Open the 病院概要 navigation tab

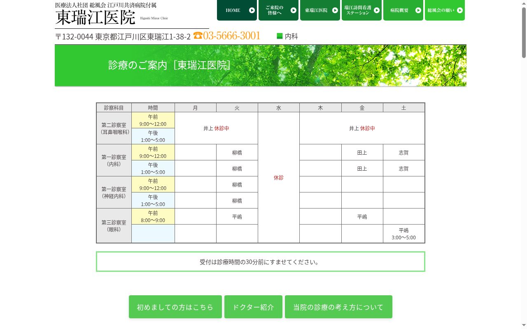[x=403, y=10]
